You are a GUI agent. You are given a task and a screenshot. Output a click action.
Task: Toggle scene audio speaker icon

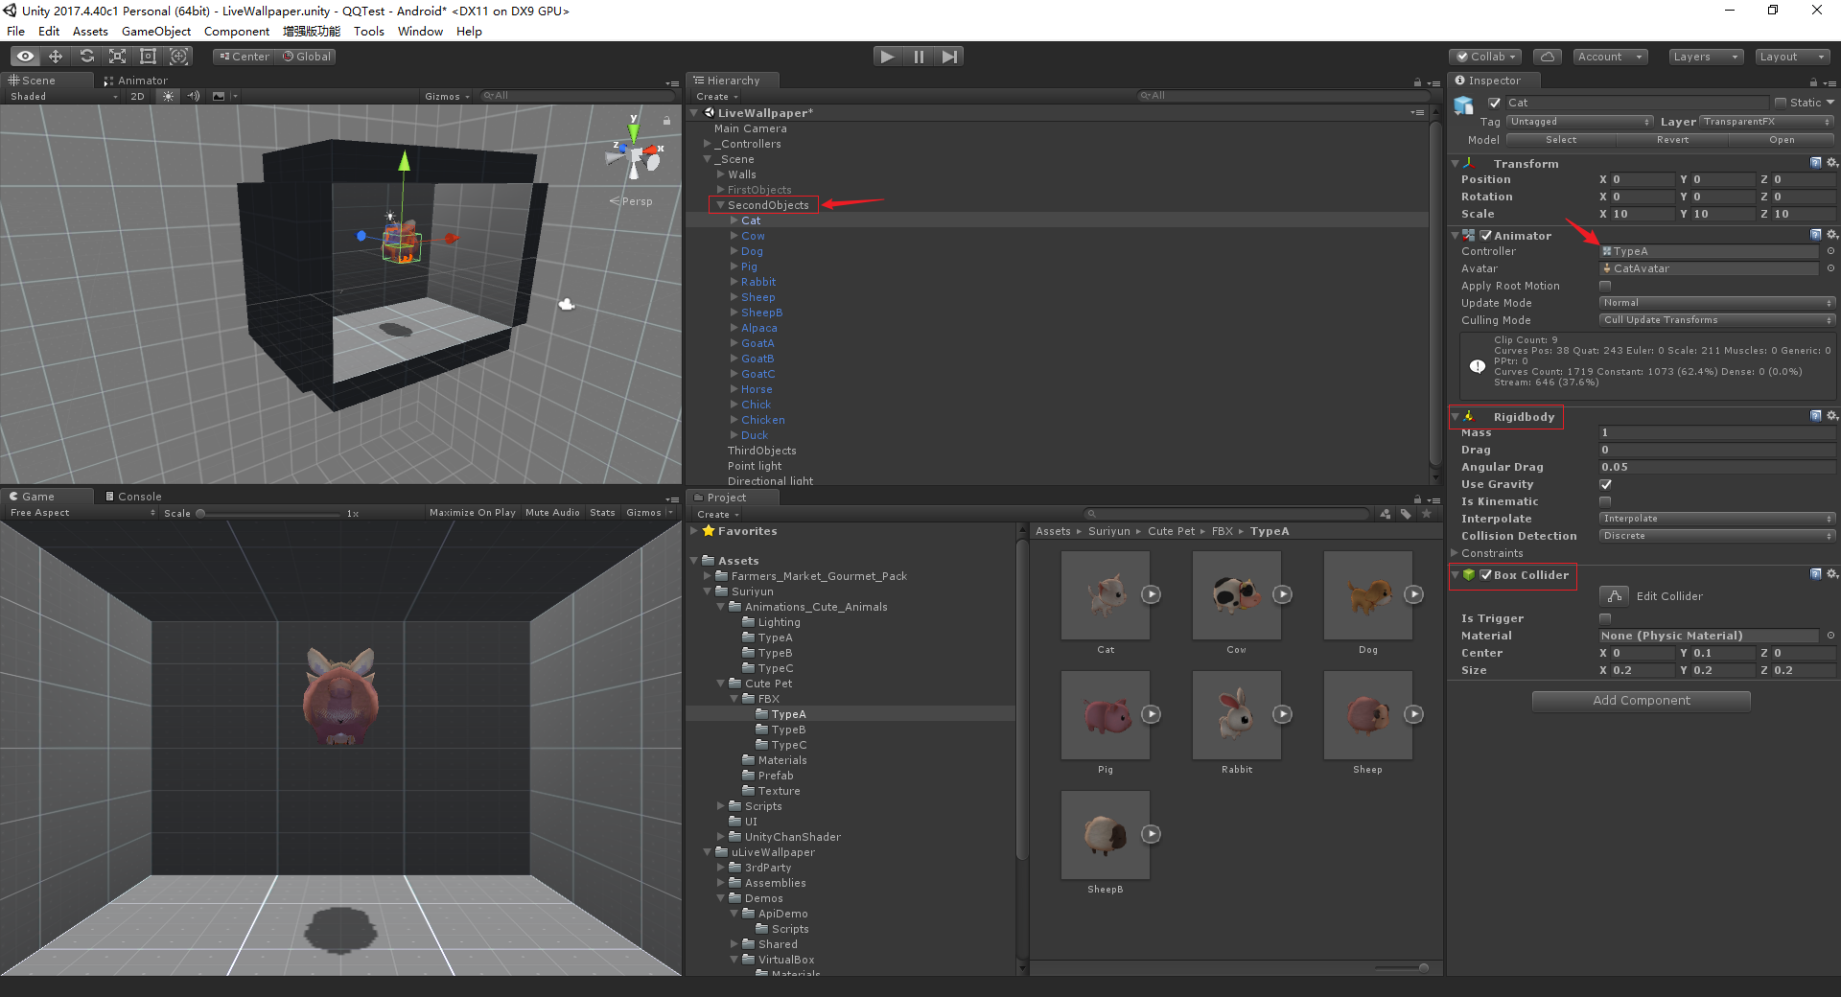[x=194, y=96]
